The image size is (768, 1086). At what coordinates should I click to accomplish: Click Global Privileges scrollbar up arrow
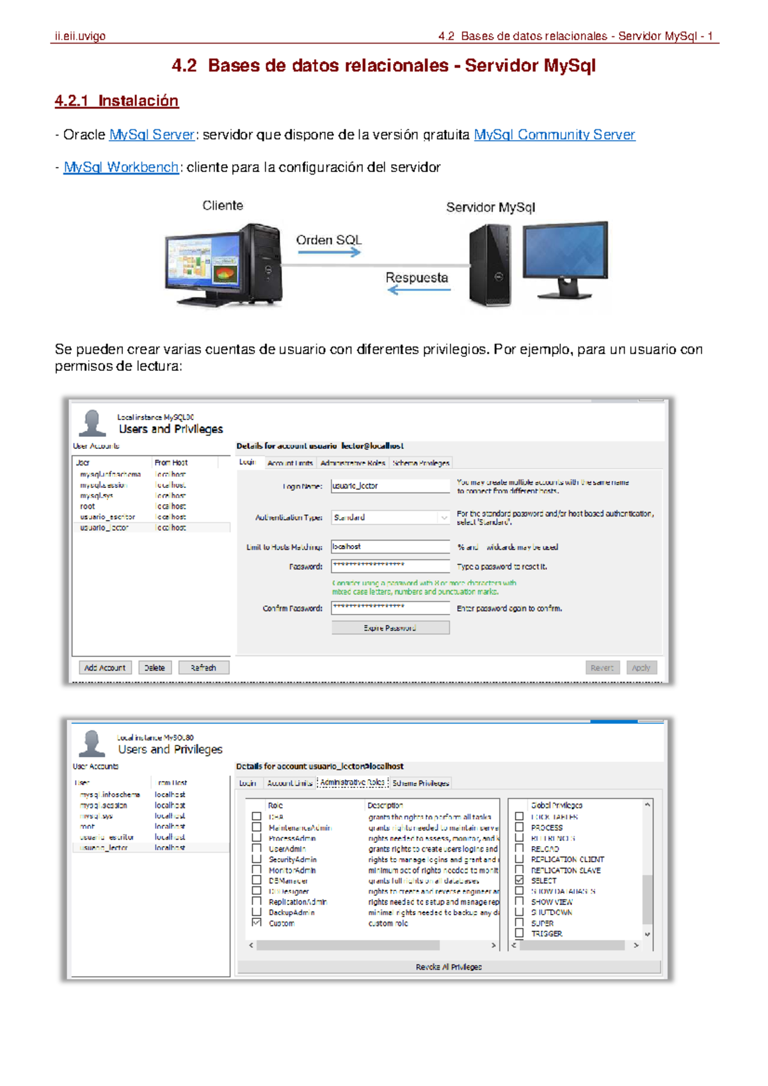648,805
